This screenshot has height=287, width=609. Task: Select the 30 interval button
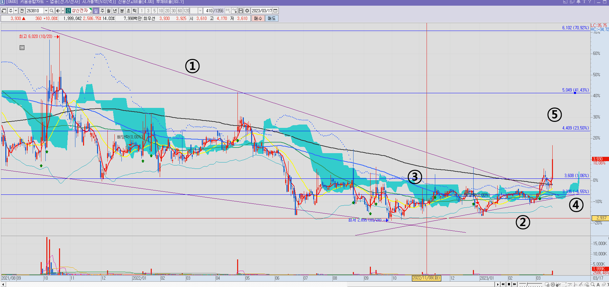click(174, 11)
